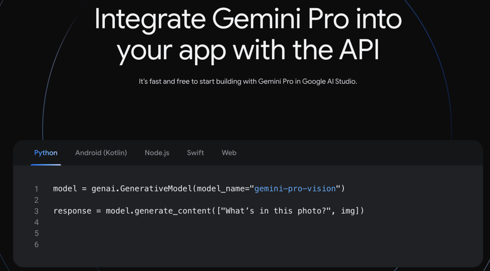The height and width of the screenshot is (271, 490).
Task: Select the Python tab
Action: coord(46,153)
